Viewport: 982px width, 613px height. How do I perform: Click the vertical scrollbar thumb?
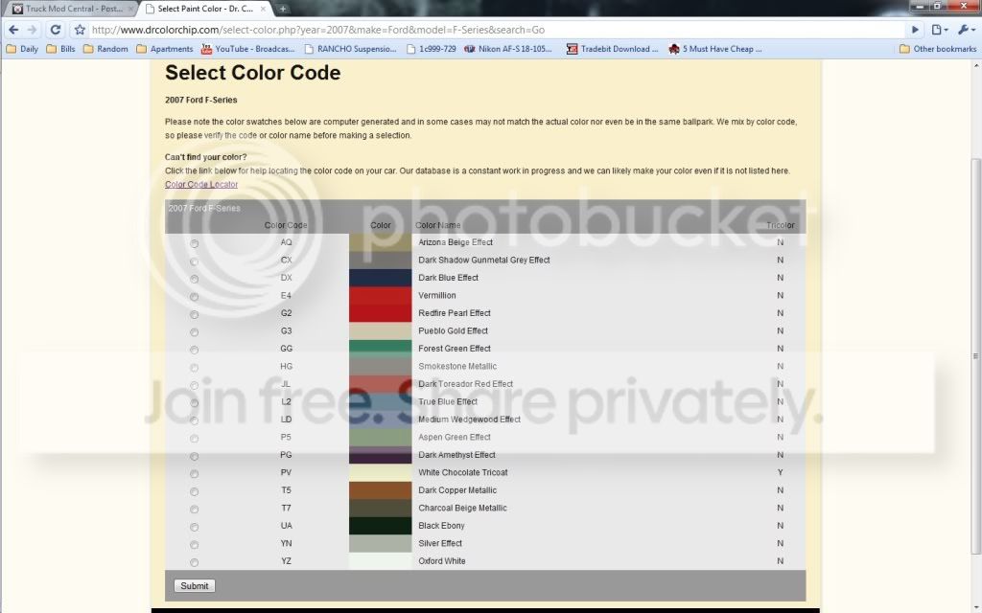point(975,356)
